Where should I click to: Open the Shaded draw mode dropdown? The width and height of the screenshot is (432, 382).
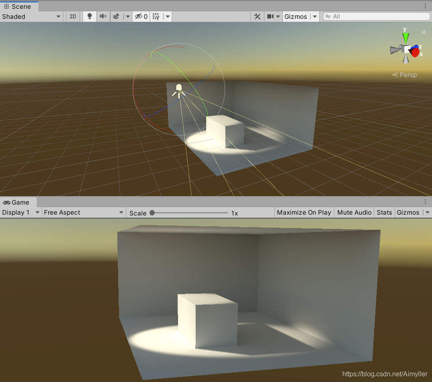tap(29, 16)
